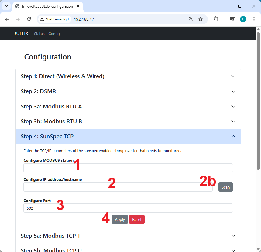
Task: Open the zoom magnifier icon in address bar
Action: pyautogui.click(x=191, y=19)
